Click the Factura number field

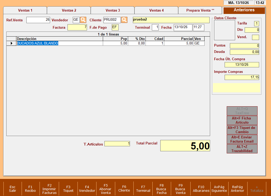[x=77, y=27]
